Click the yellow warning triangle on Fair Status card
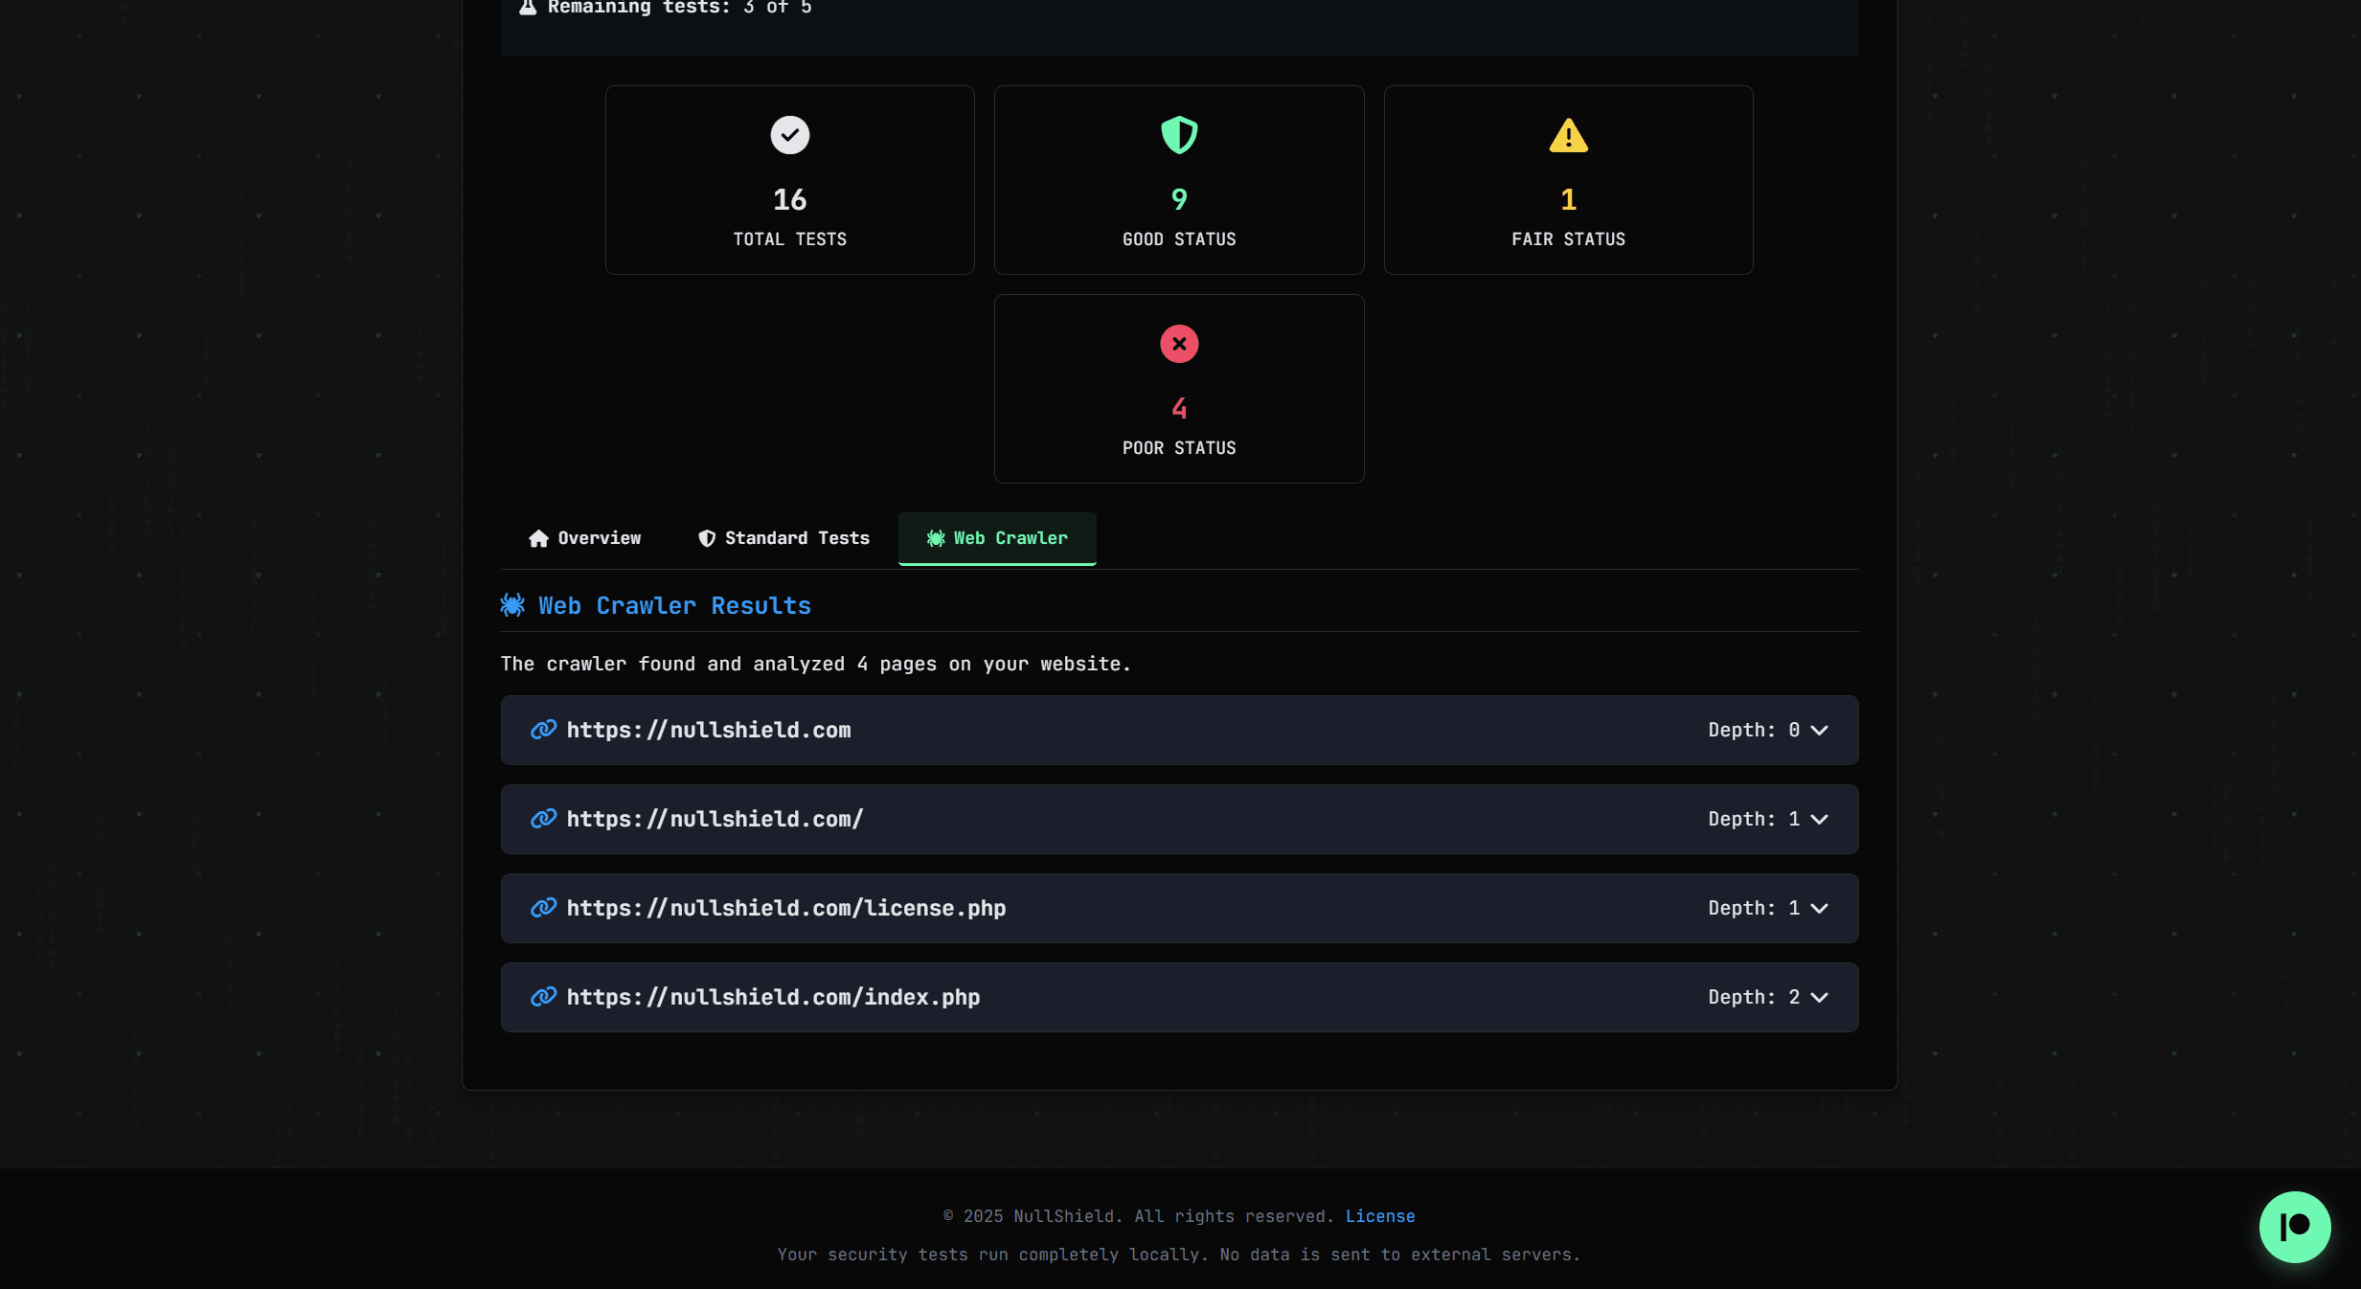This screenshot has height=1289, width=2361. coord(1567,135)
